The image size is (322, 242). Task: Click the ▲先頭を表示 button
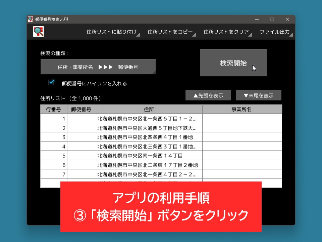click(208, 95)
